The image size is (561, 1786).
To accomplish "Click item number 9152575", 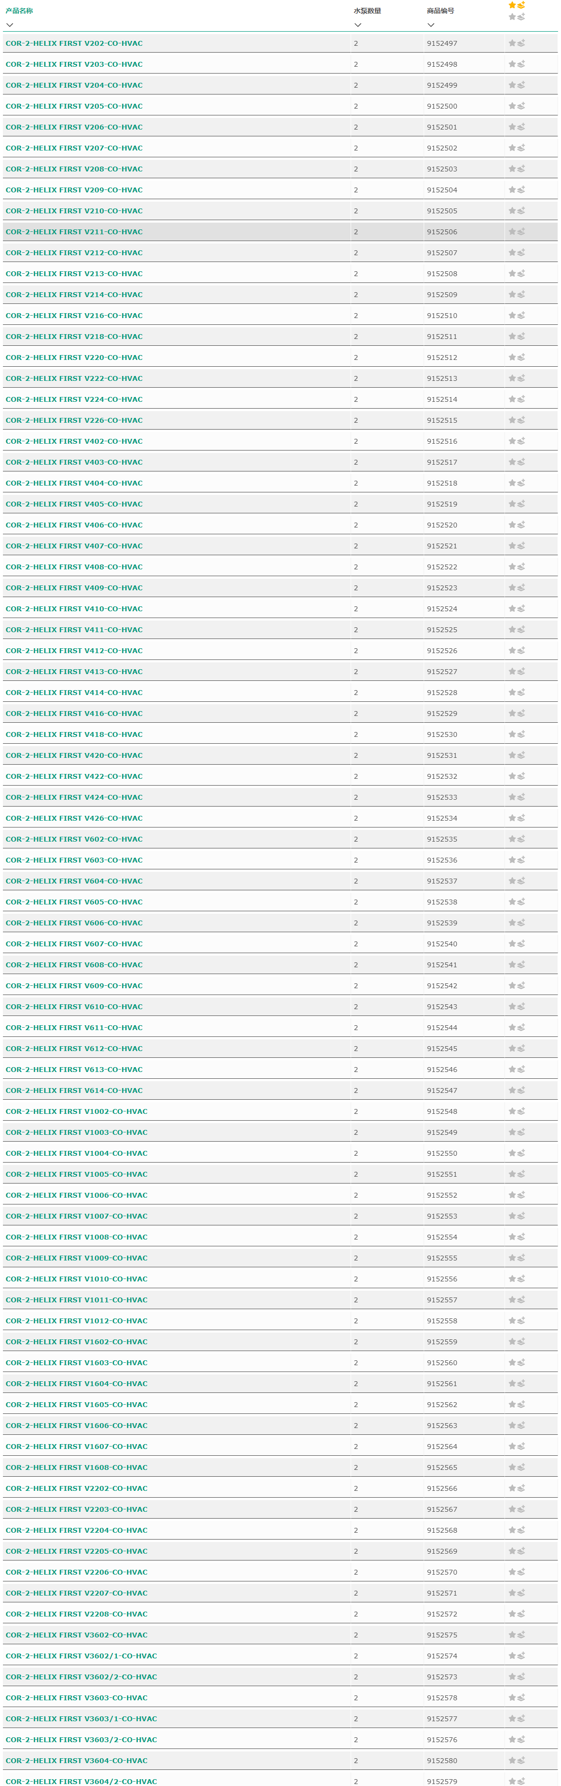I will point(442,1635).
